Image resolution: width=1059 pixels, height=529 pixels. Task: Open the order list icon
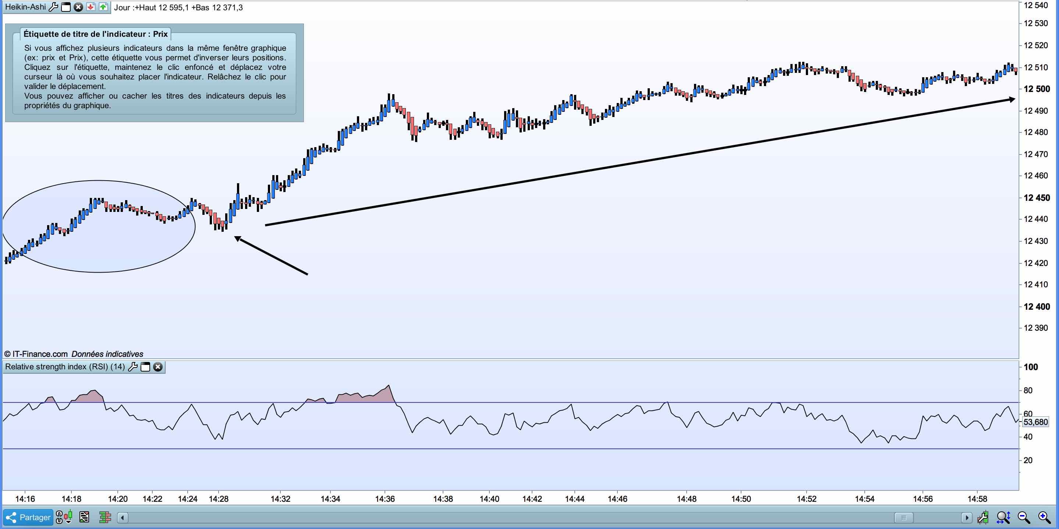click(84, 517)
